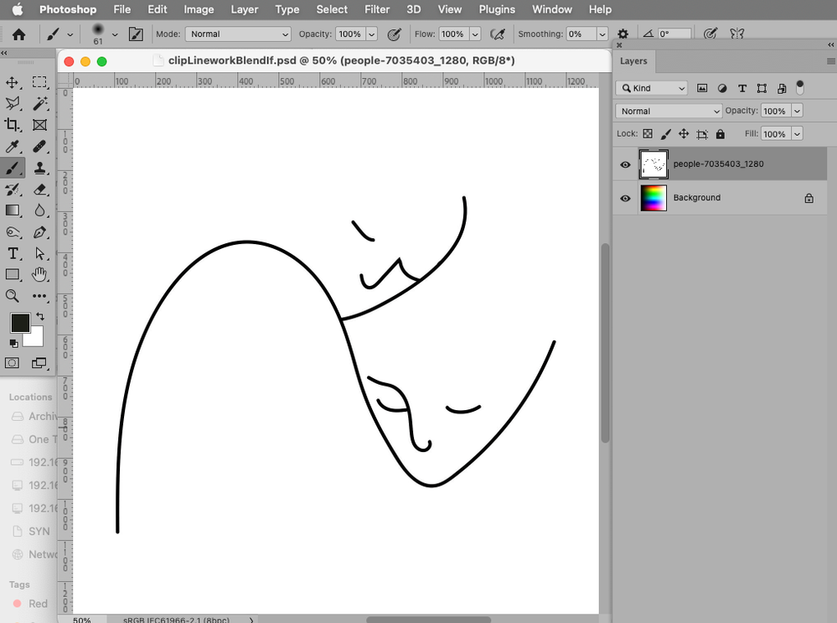Select the Move tool
The width and height of the screenshot is (837, 623).
click(13, 82)
